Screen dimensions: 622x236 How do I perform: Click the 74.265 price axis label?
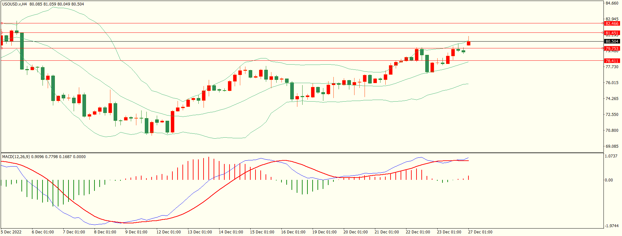tap(612, 99)
